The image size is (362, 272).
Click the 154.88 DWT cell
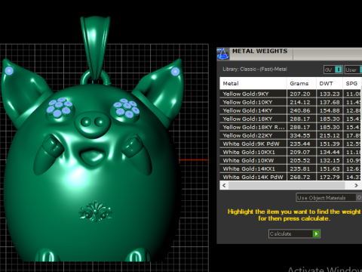[330, 110]
